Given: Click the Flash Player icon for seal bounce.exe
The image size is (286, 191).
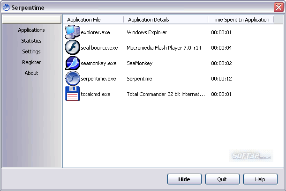Looking at the screenshot, I should (73, 48).
